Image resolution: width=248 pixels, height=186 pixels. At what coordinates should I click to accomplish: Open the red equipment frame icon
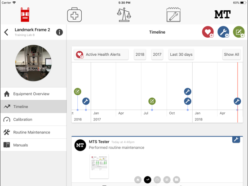[x=25, y=15]
